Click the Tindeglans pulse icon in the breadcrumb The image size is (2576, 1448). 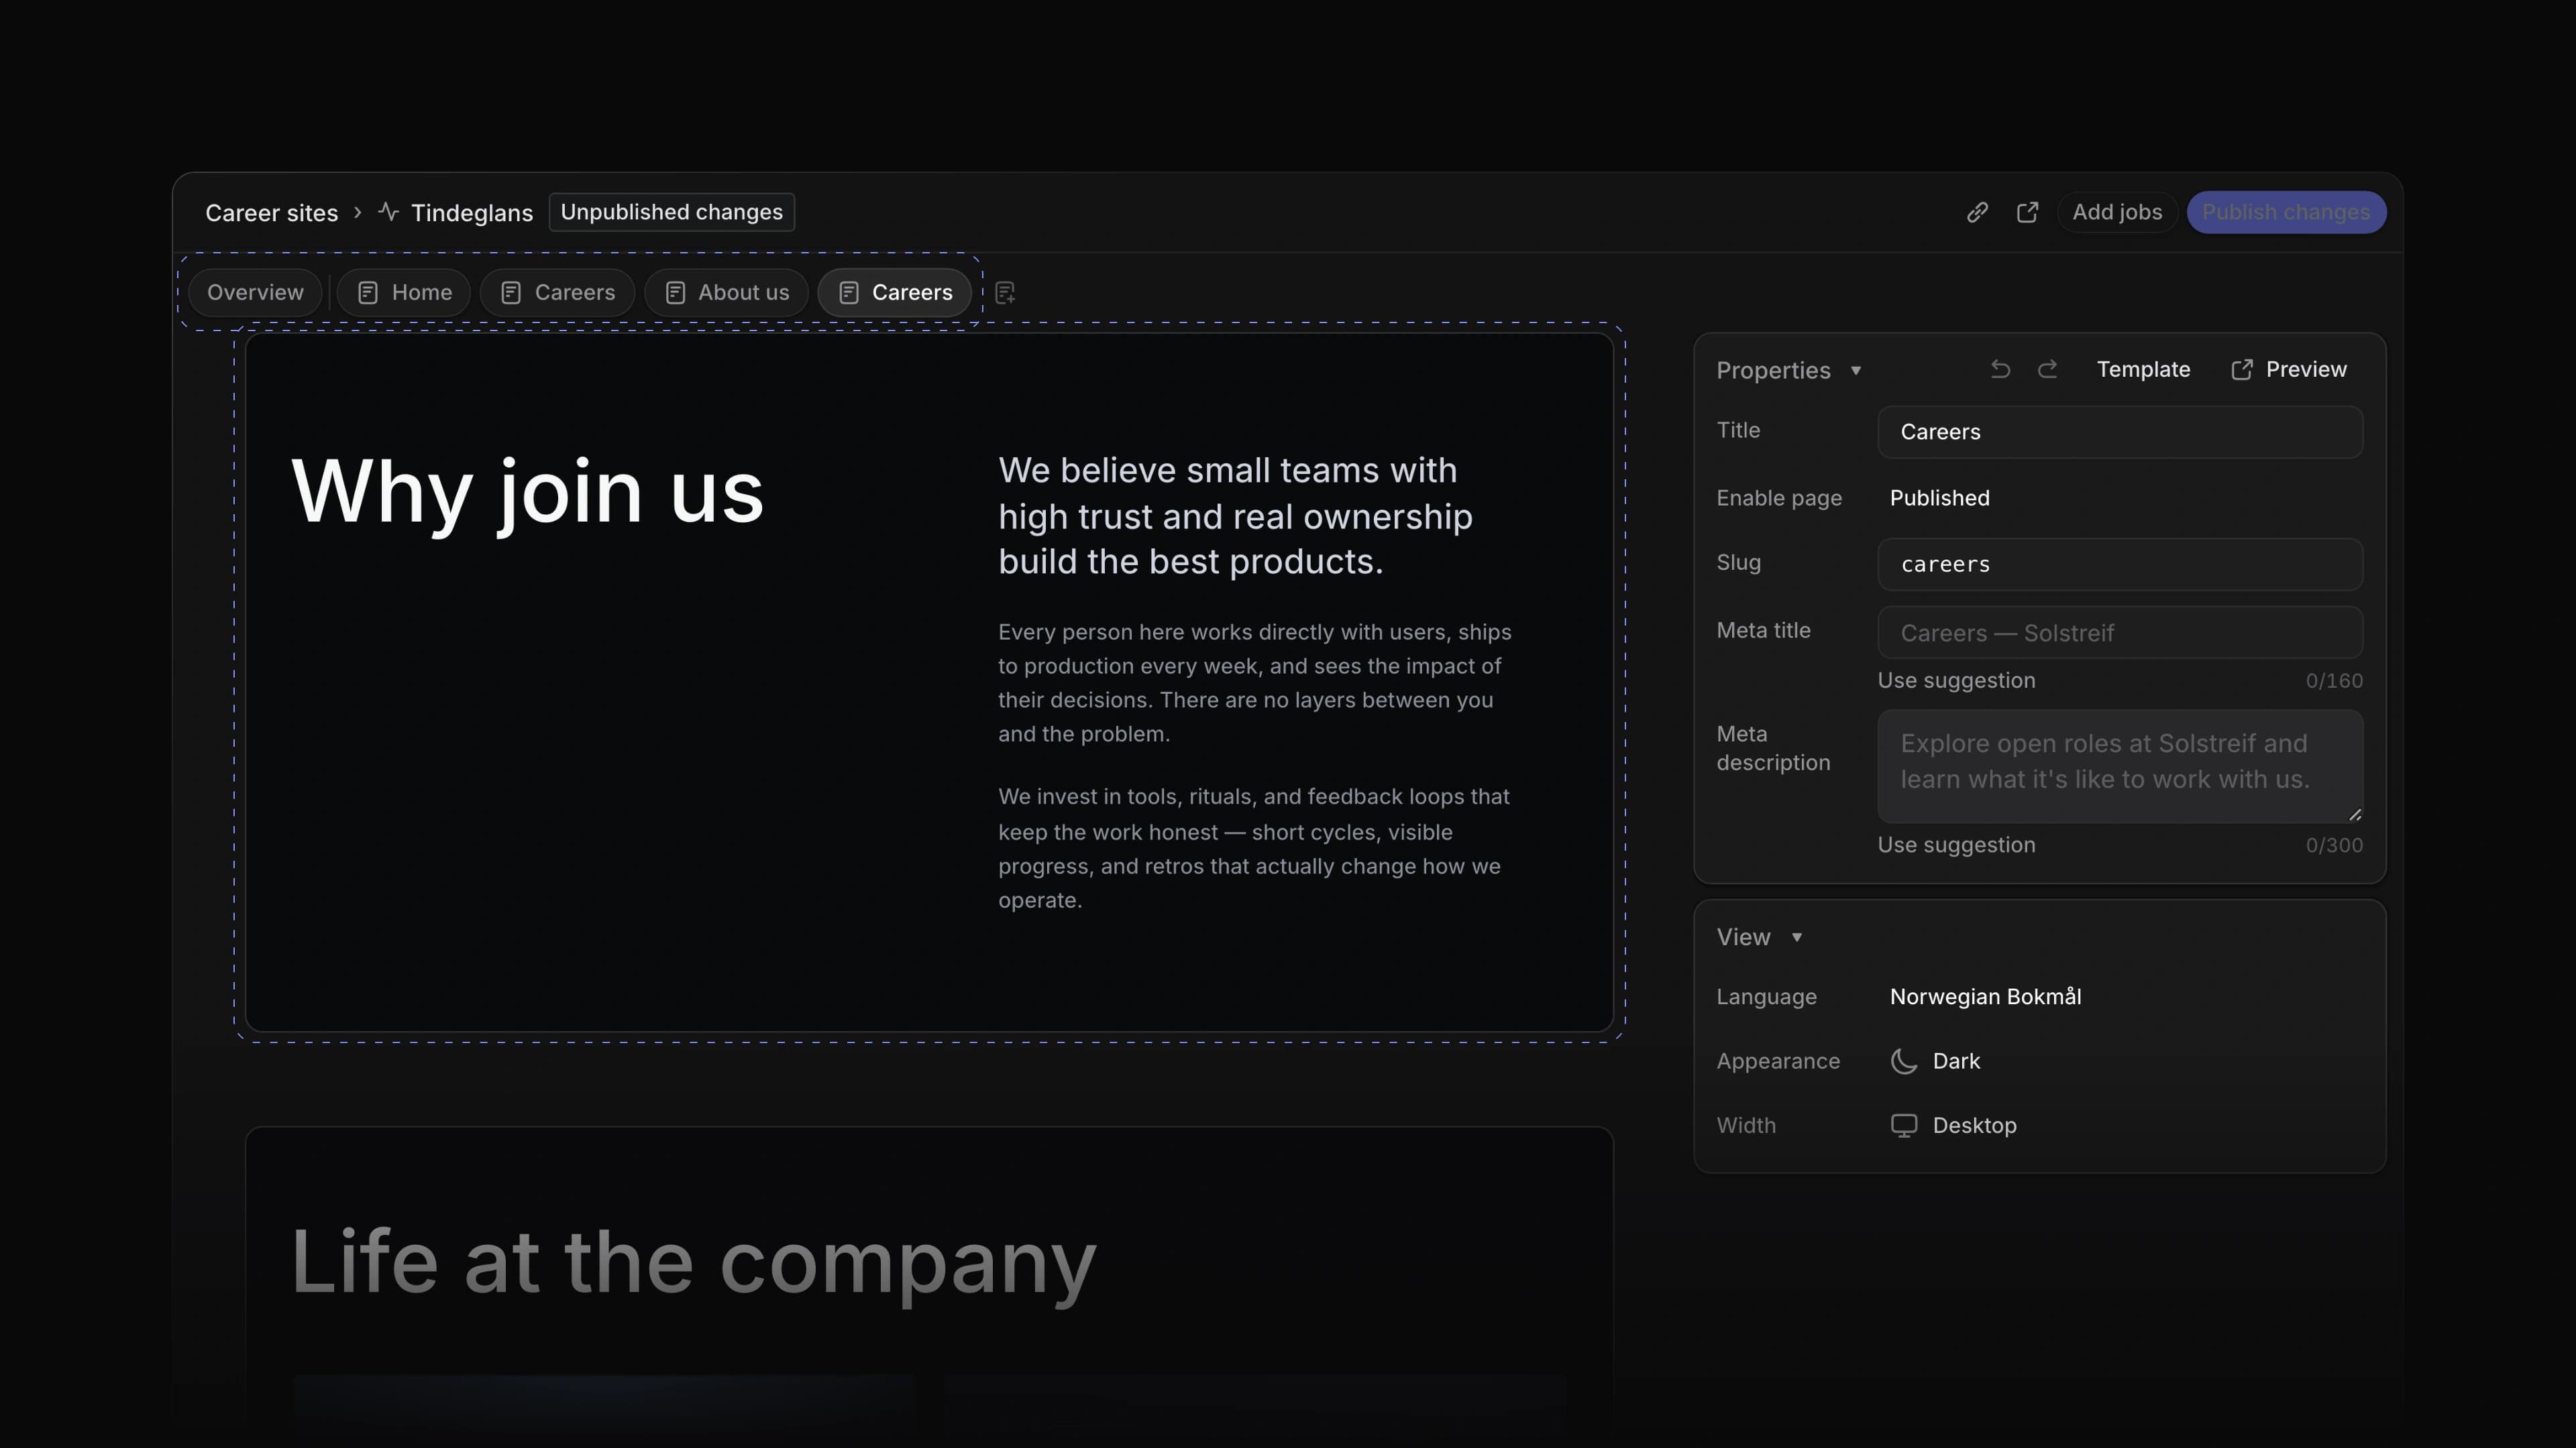click(x=389, y=212)
